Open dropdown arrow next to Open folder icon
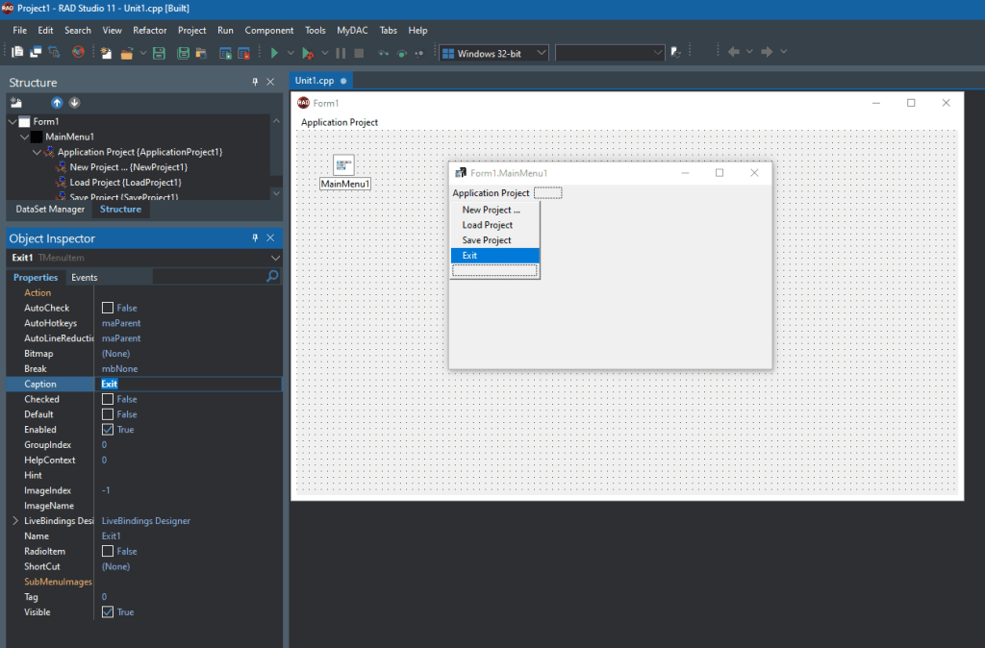This screenshot has width=985, height=648. [x=142, y=54]
